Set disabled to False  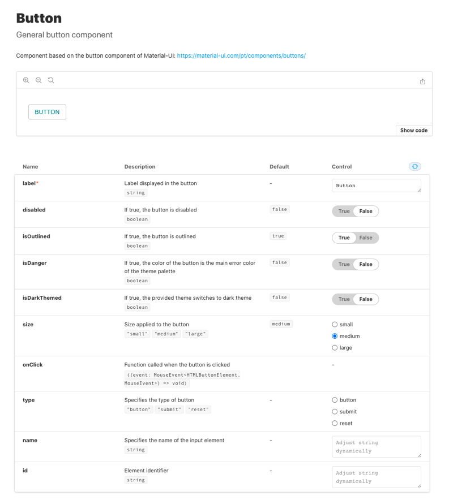366,211
